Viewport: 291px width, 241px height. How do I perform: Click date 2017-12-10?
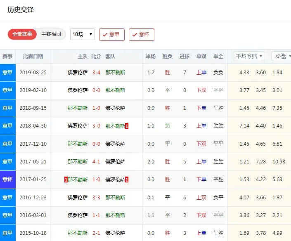pyautogui.click(x=33, y=144)
